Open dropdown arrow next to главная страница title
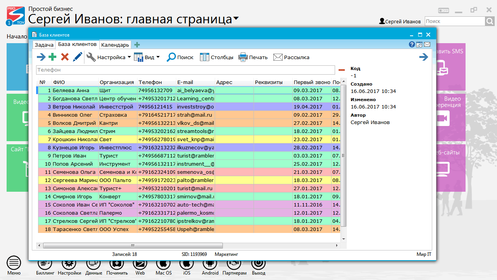The image size is (497, 280). click(x=236, y=19)
